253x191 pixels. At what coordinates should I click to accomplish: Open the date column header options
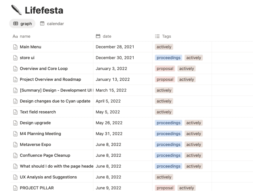pyautogui.click(x=107, y=36)
